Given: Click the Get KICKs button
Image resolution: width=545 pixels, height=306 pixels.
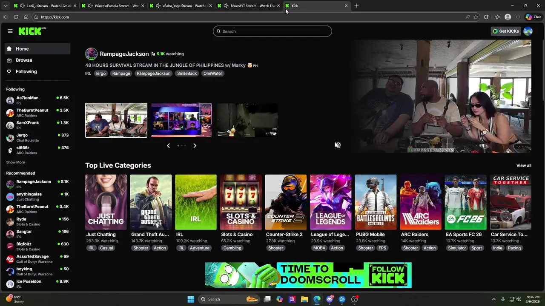Looking at the screenshot, I should coord(506,31).
